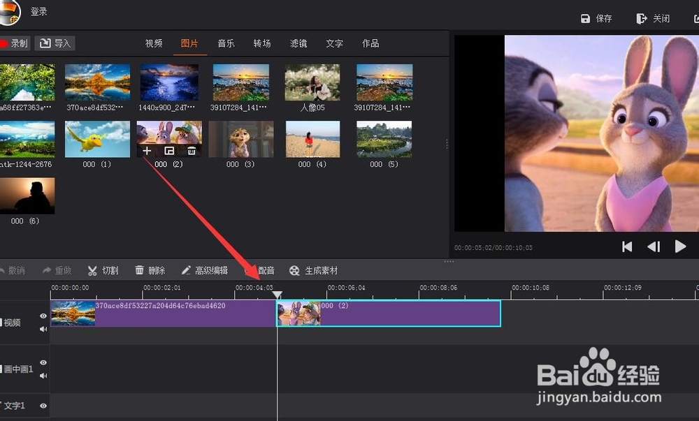This screenshot has width=699, height=421.
Task: Click the Delete (删除) toolbar button
Action: pyautogui.click(x=150, y=271)
